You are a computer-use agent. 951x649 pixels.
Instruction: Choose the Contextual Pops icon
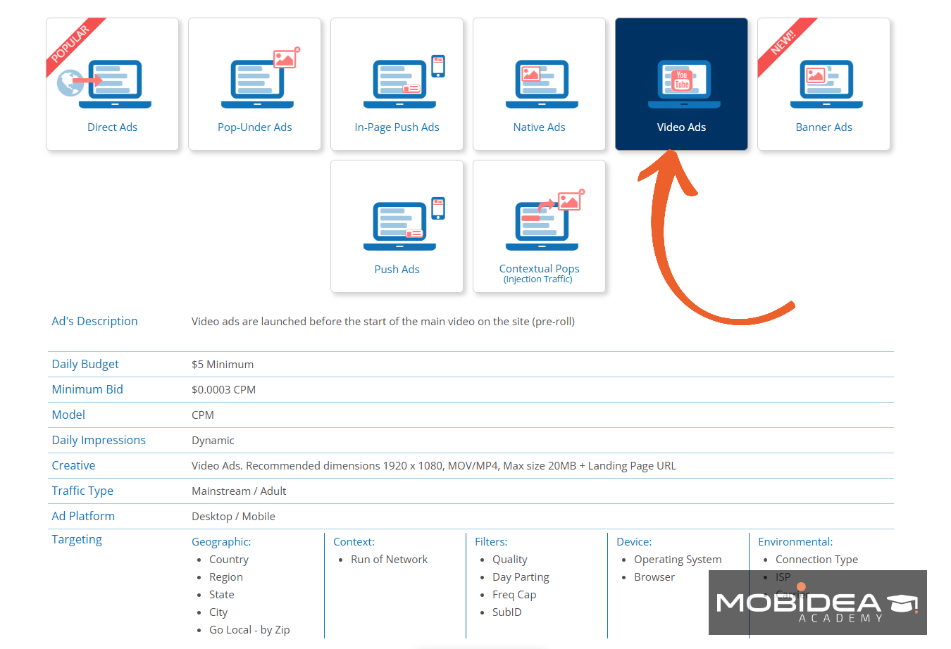tap(545, 220)
